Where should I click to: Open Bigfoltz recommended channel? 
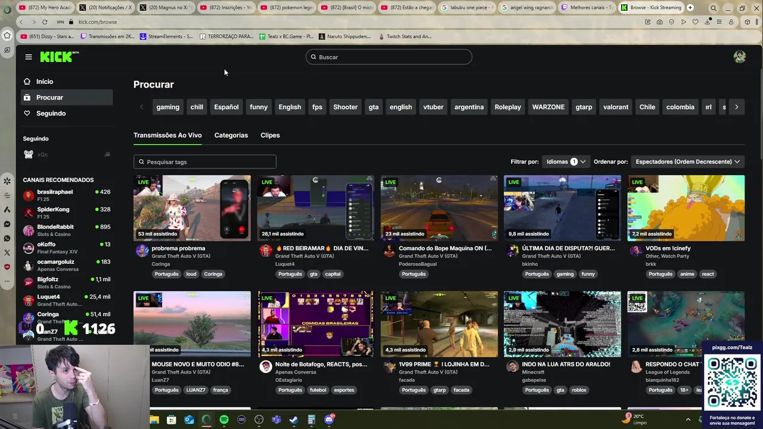[67, 282]
